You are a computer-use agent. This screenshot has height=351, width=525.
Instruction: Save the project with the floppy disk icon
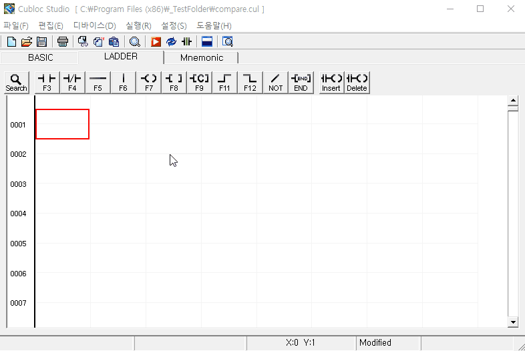click(x=41, y=42)
